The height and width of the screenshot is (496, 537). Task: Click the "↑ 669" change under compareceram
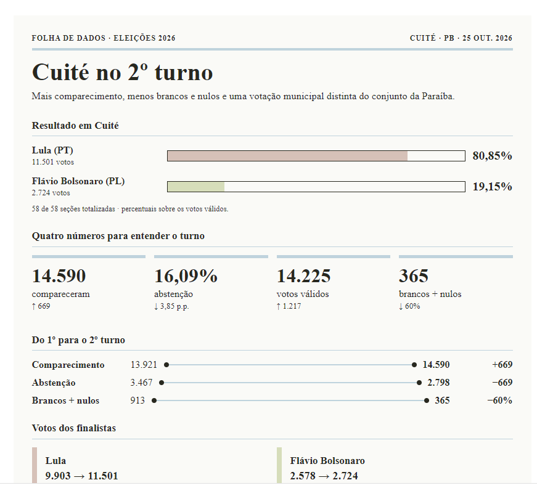click(41, 306)
